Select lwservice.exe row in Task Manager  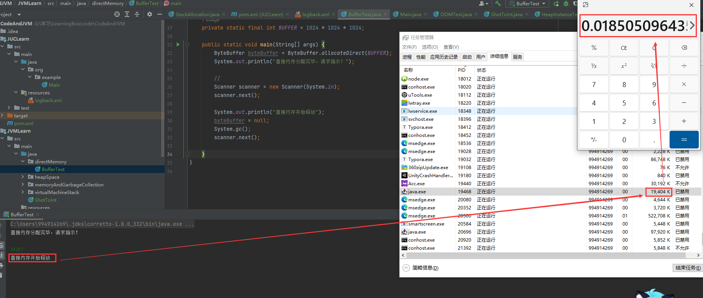(x=489, y=111)
